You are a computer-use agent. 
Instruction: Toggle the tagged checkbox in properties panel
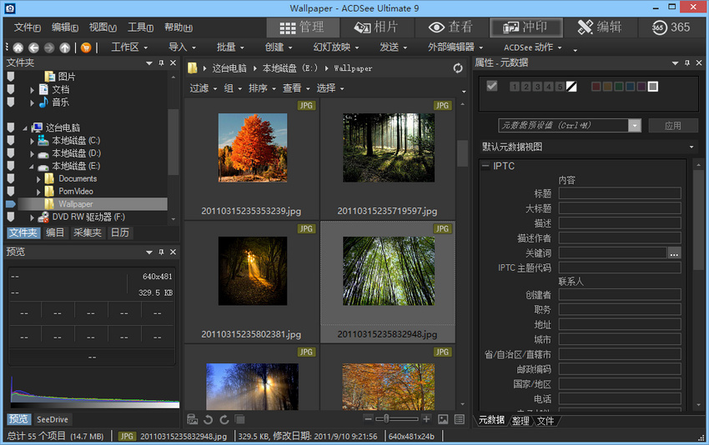492,86
